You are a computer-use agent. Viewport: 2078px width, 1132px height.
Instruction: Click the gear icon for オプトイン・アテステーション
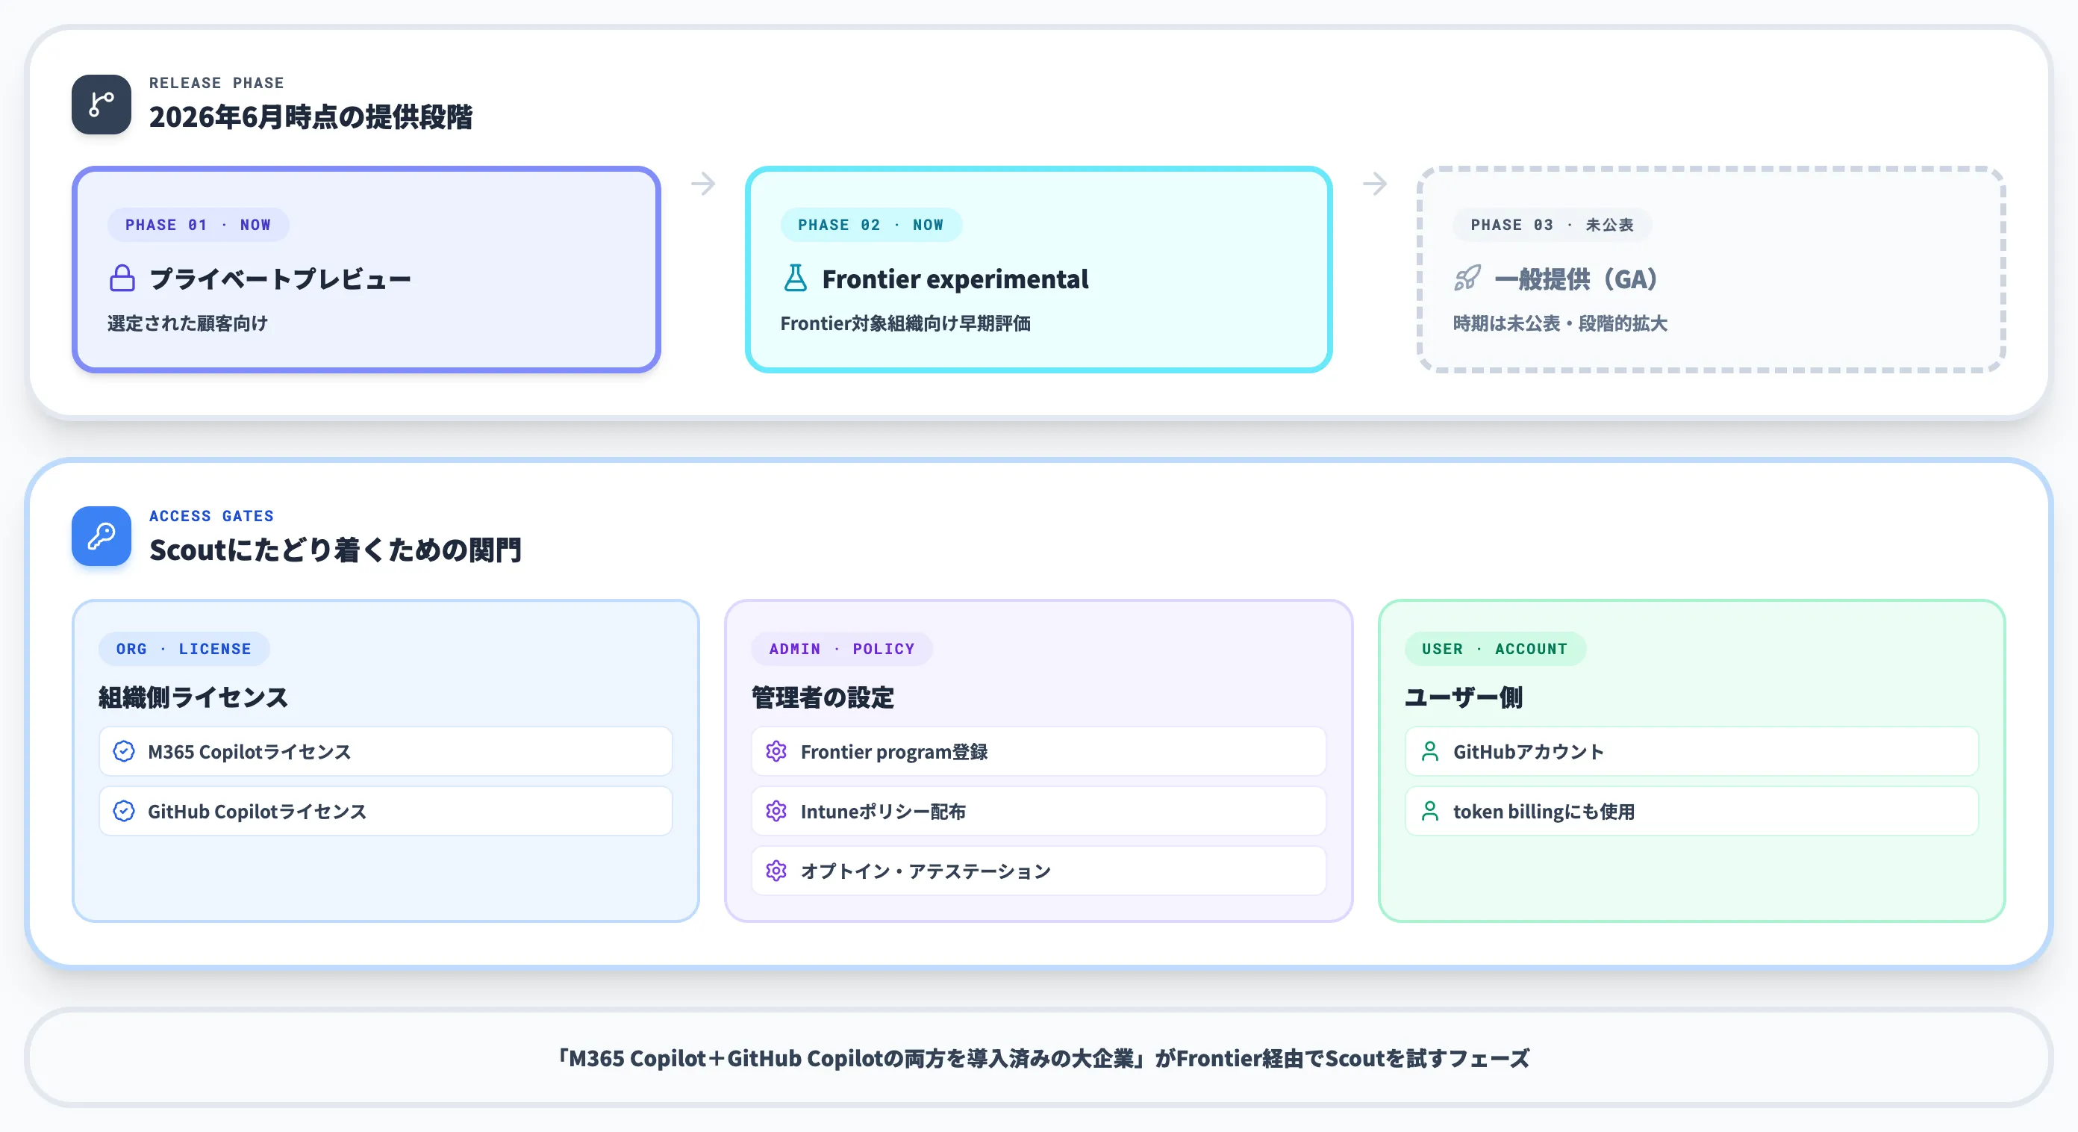click(x=776, y=871)
